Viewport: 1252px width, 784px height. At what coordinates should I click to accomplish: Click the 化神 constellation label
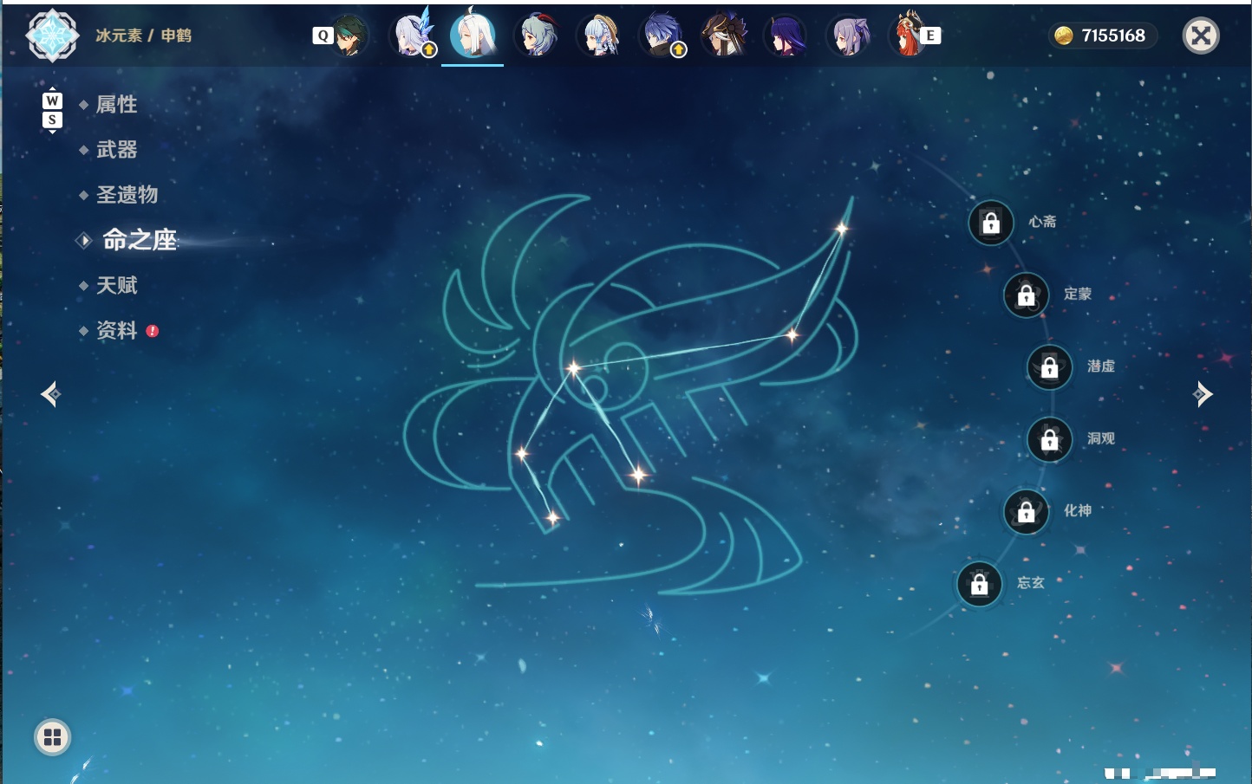(1078, 511)
